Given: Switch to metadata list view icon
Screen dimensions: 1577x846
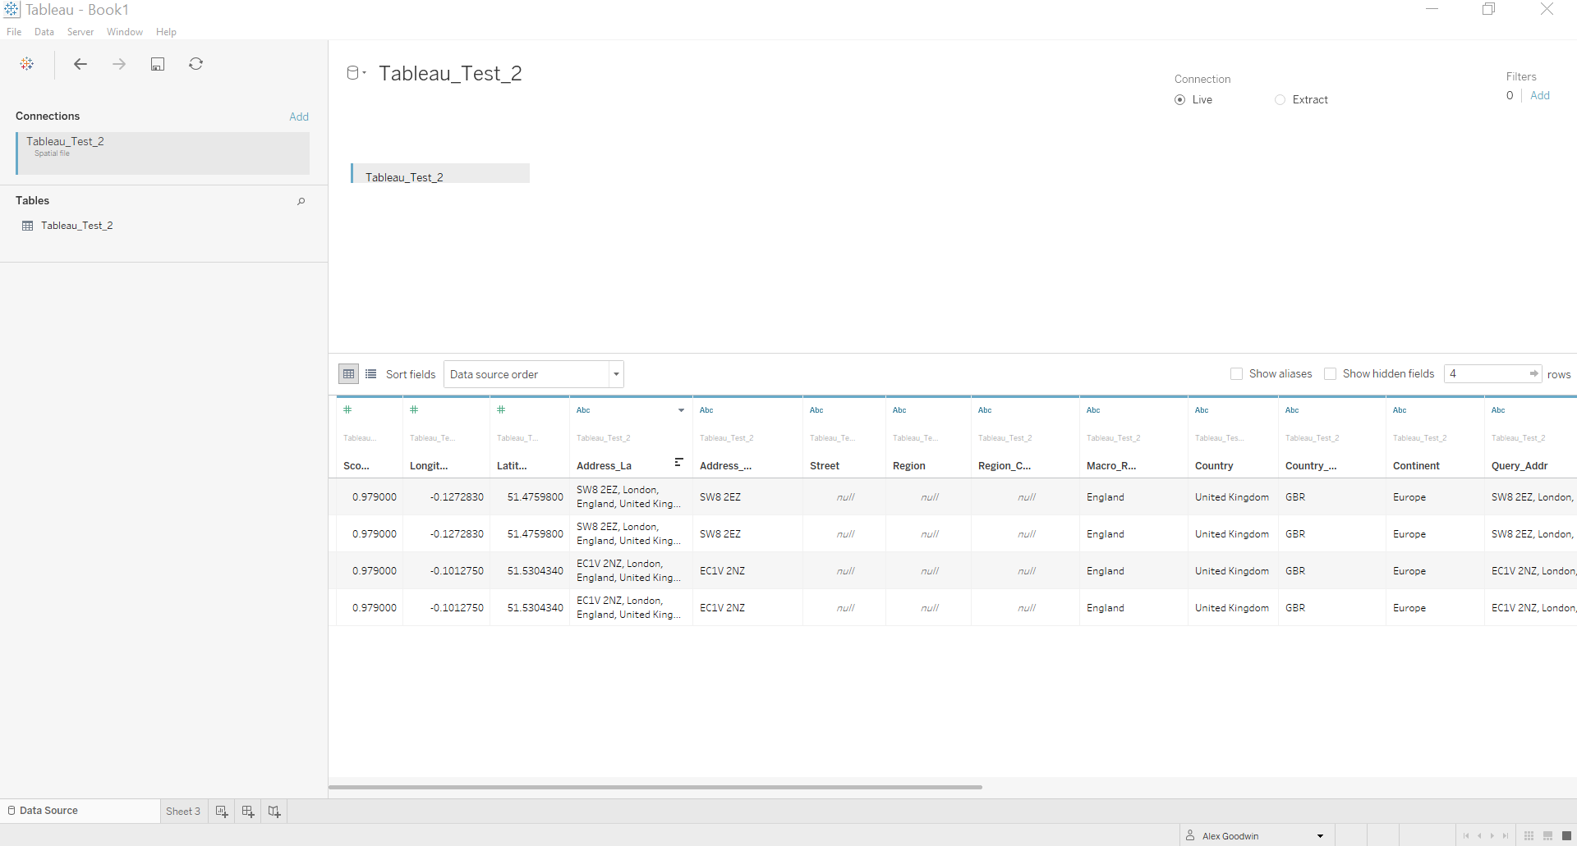Looking at the screenshot, I should tap(371, 374).
